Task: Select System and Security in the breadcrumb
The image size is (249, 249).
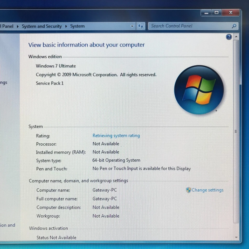Action: click(x=42, y=26)
